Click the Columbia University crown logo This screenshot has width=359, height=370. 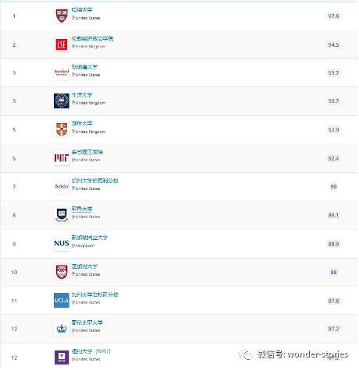62,329
